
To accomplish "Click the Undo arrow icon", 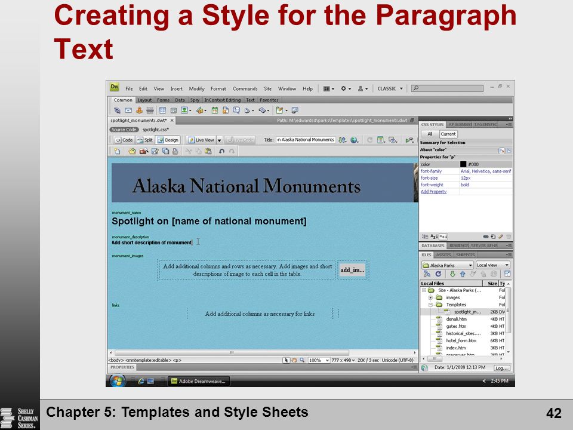I will 221,151.
